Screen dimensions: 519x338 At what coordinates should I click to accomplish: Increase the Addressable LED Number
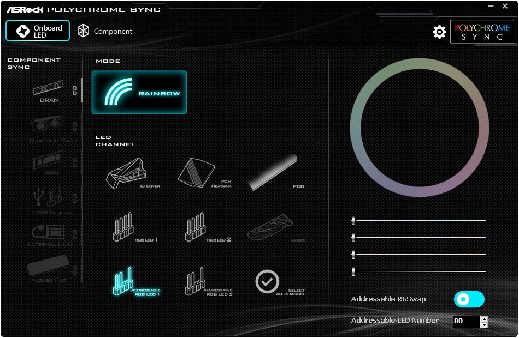coord(484,319)
